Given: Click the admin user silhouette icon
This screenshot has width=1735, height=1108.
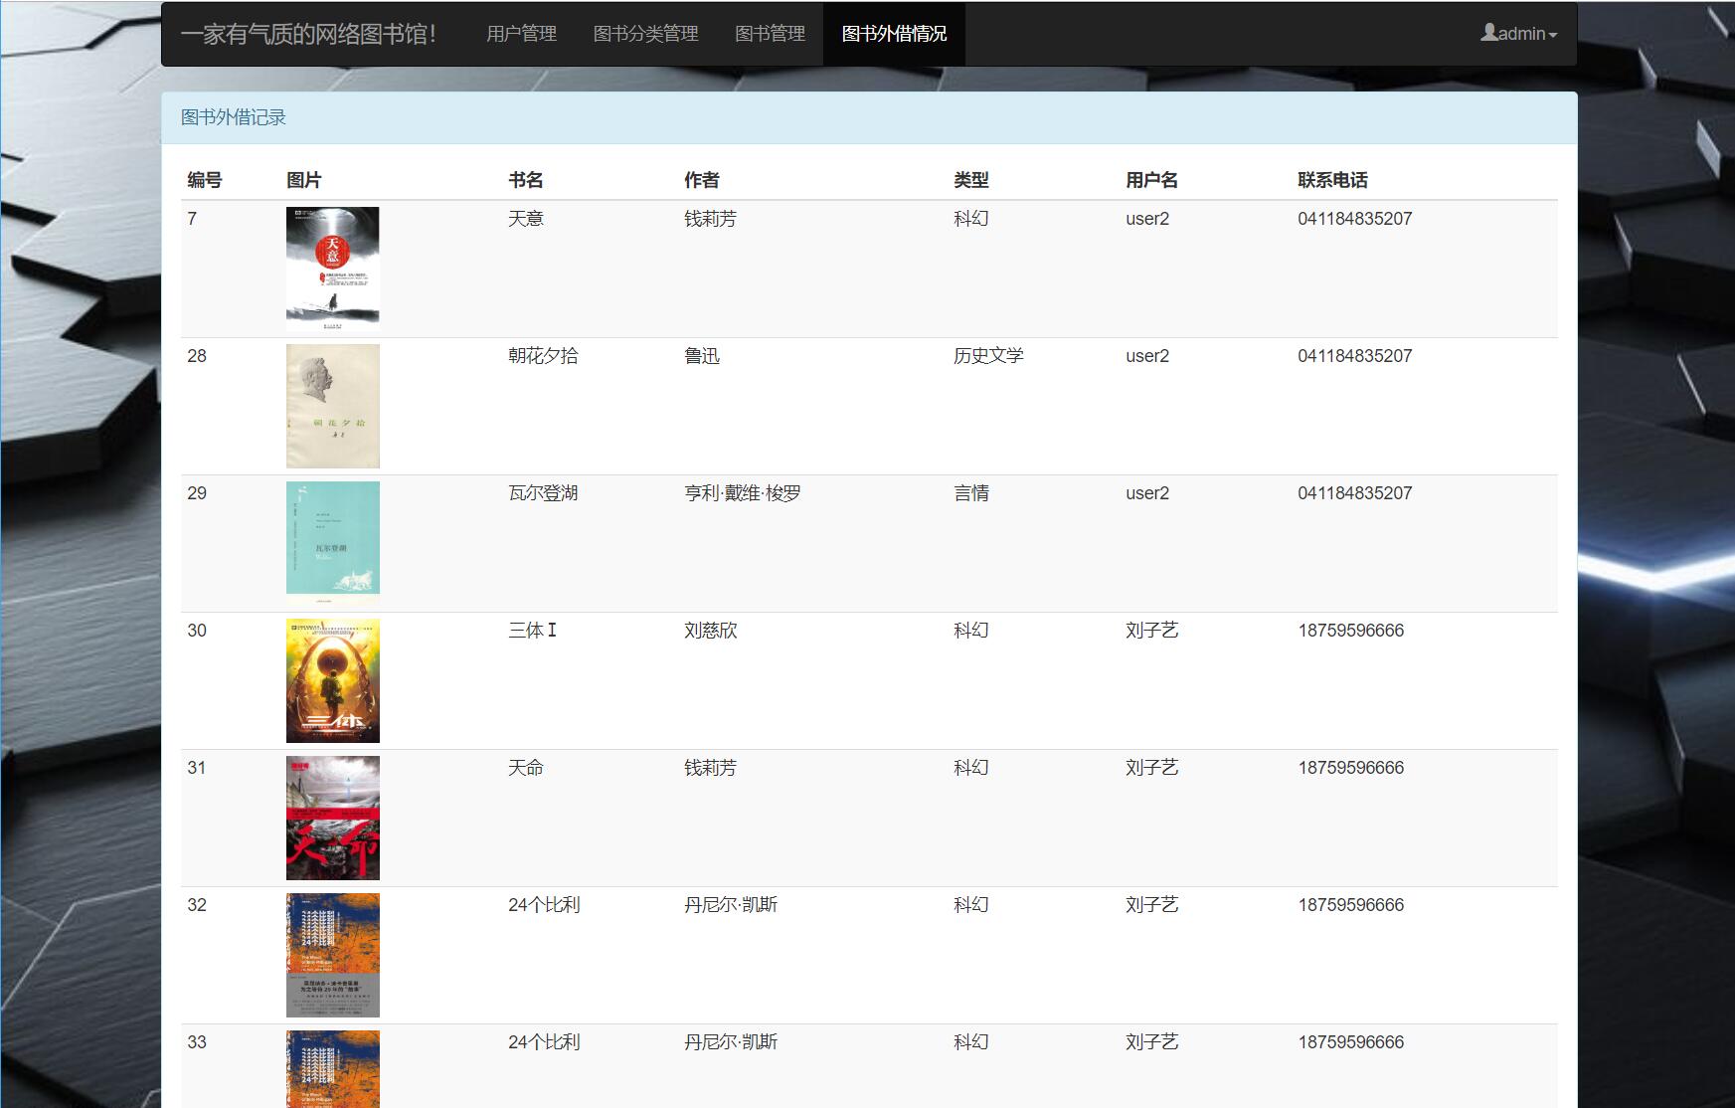Looking at the screenshot, I should coord(1488,33).
